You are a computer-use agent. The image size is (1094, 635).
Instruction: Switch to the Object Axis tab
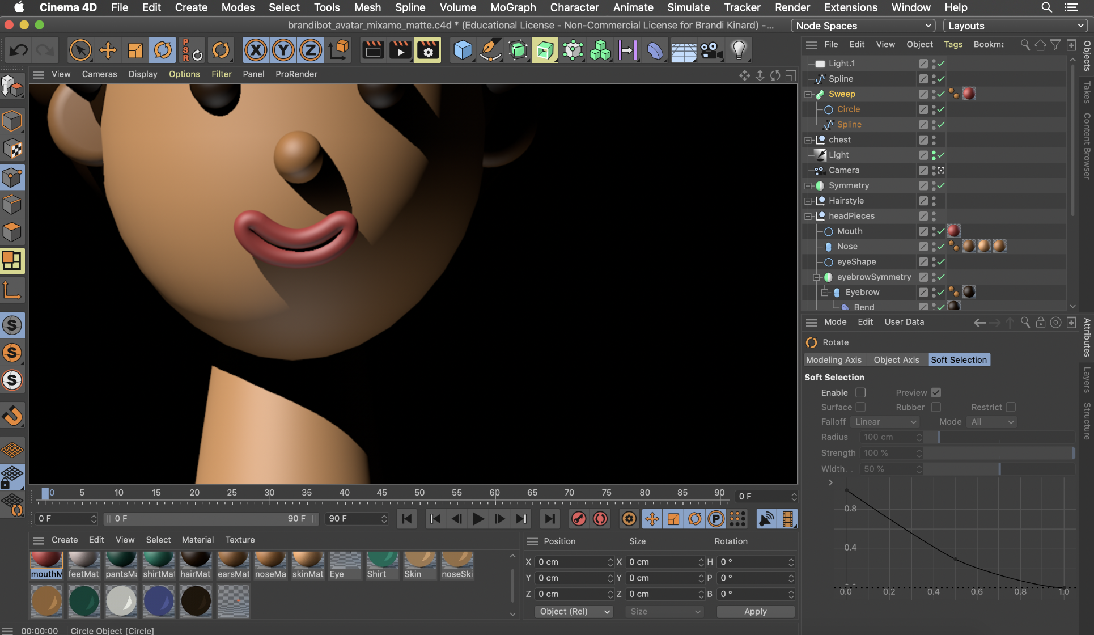(x=896, y=359)
